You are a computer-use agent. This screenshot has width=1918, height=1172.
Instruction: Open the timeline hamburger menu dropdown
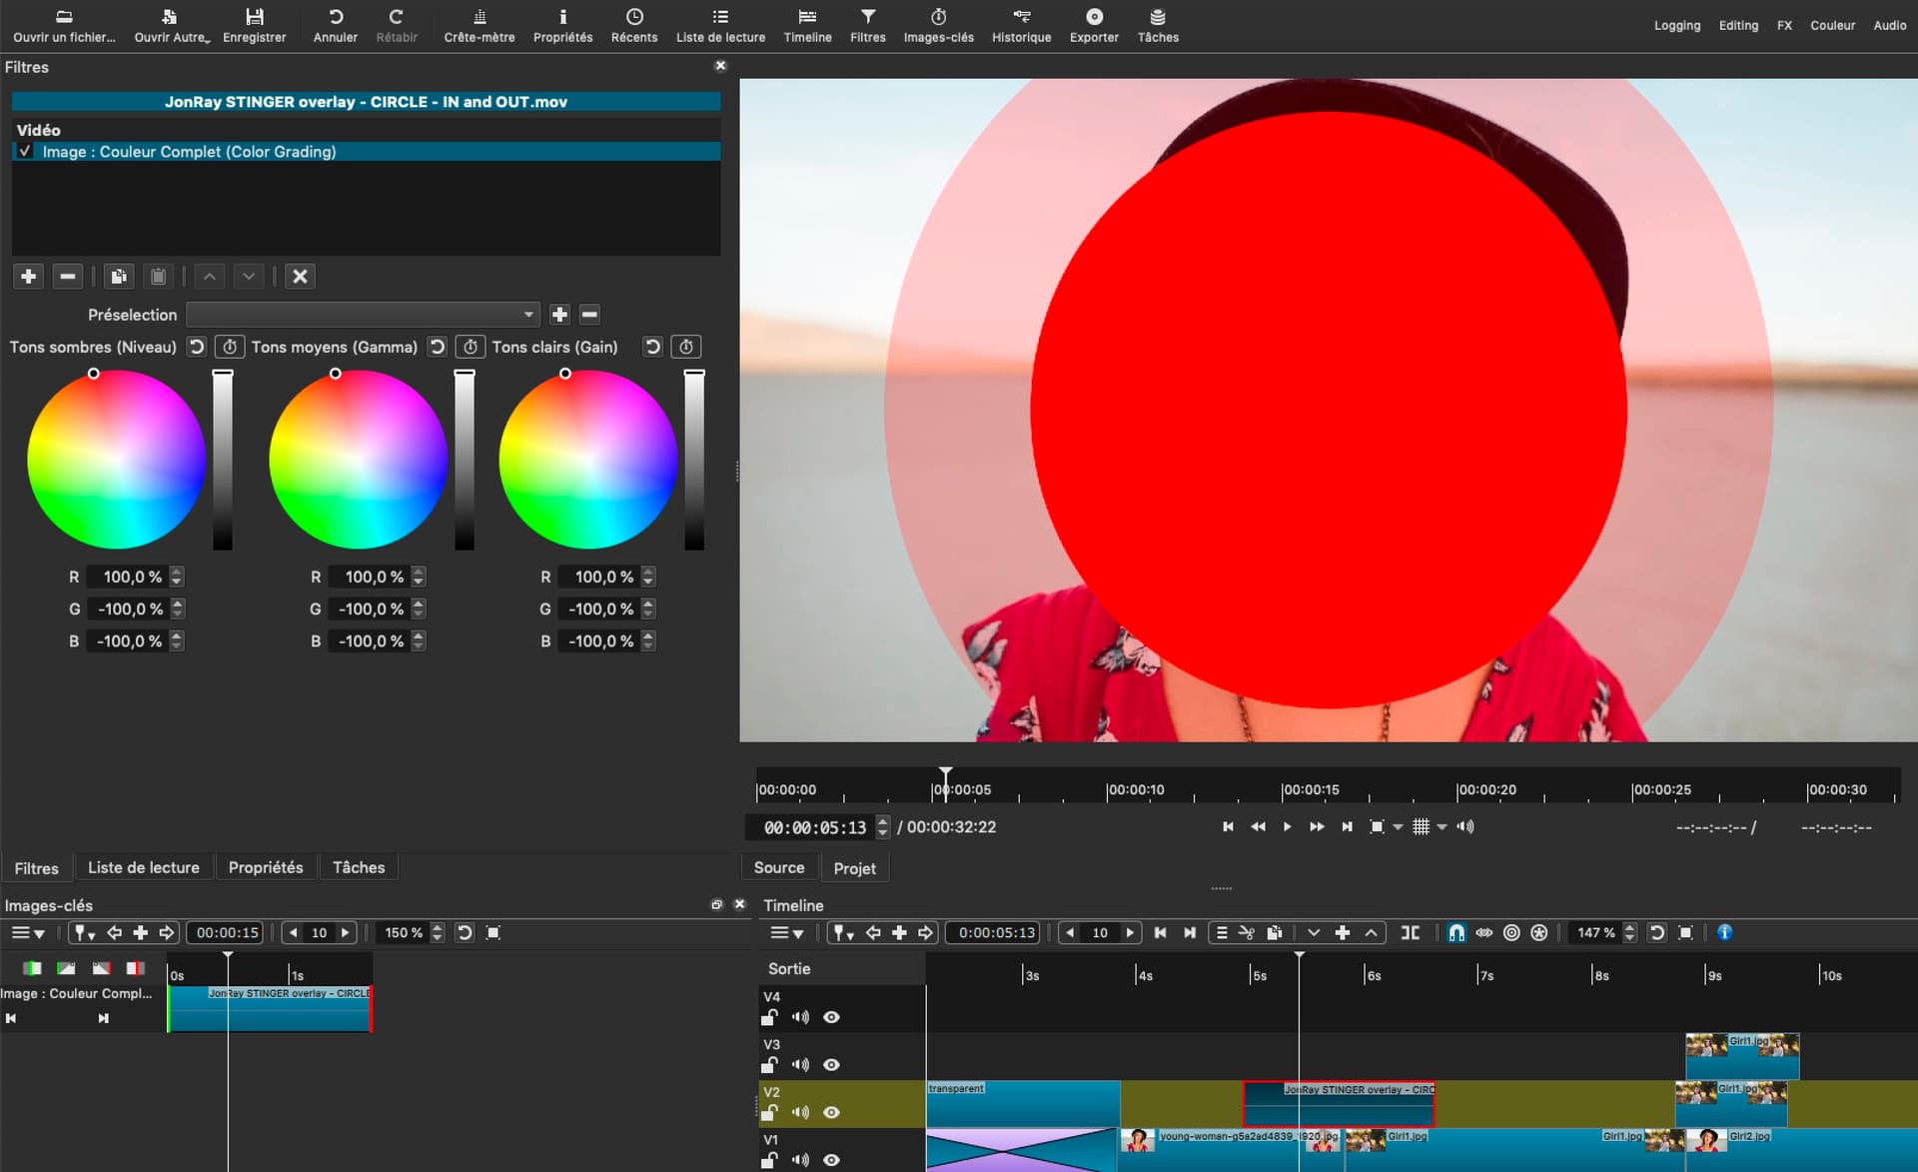click(788, 932)
